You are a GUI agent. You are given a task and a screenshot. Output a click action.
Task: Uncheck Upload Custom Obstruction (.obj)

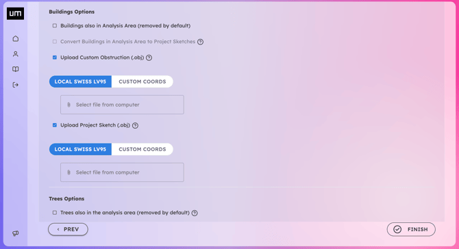(55, 57)
